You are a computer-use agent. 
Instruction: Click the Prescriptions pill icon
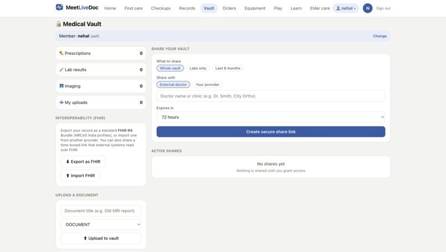(x=61, y=53)
